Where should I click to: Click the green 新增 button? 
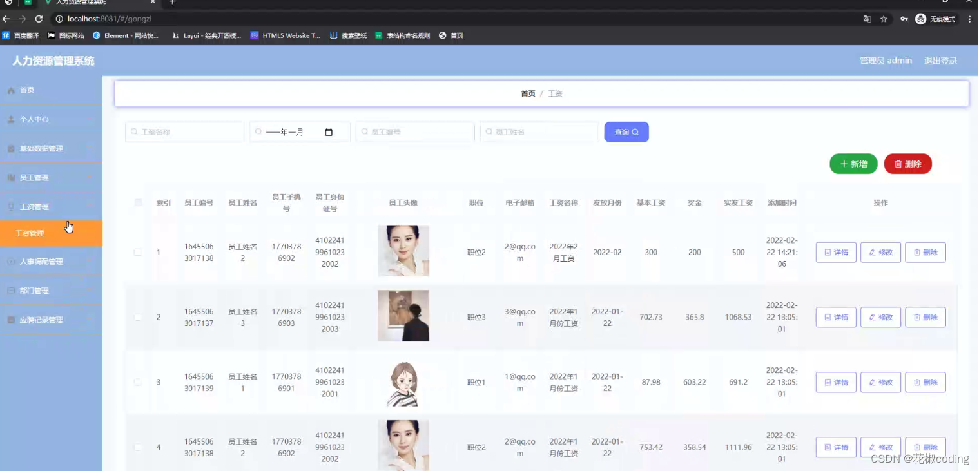[853, 164]
